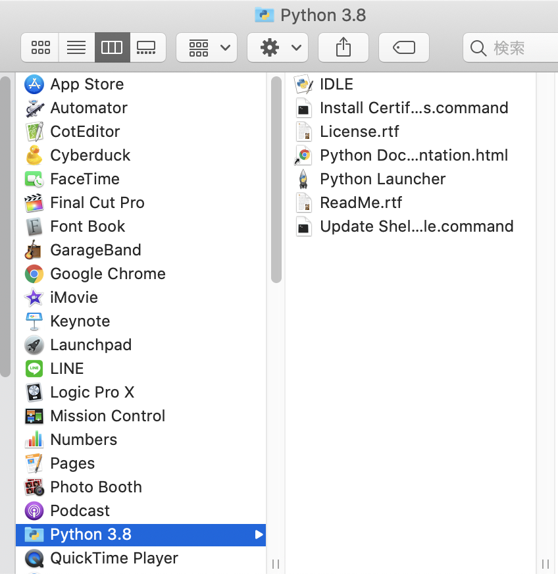Expand Python 3.8 folder arrow
558x574 pixels.
click(259, 535)
